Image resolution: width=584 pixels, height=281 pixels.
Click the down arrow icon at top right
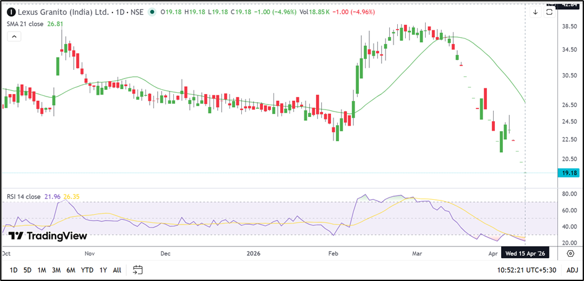tap(535, 12)
